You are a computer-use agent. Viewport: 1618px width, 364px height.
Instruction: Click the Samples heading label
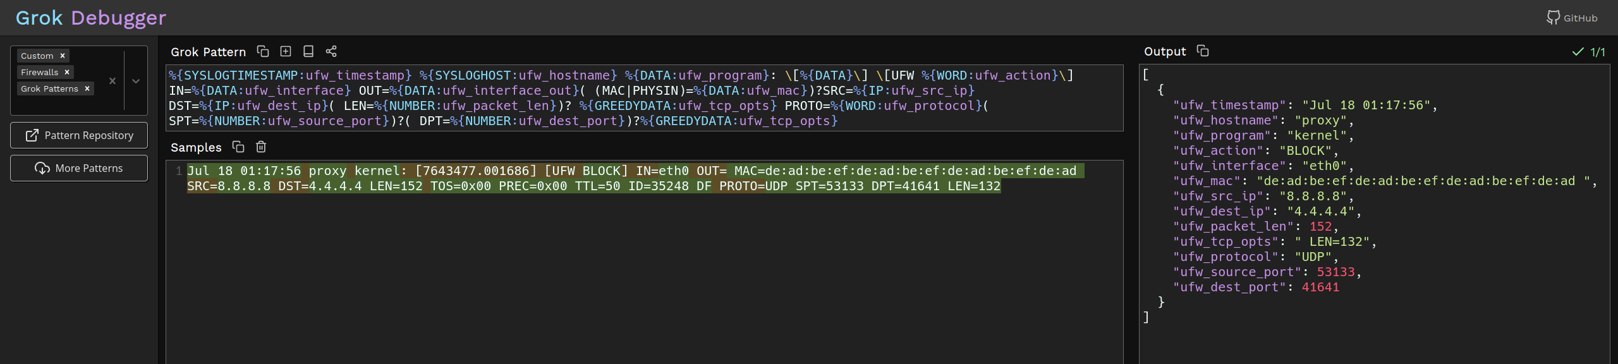point(196,147)
